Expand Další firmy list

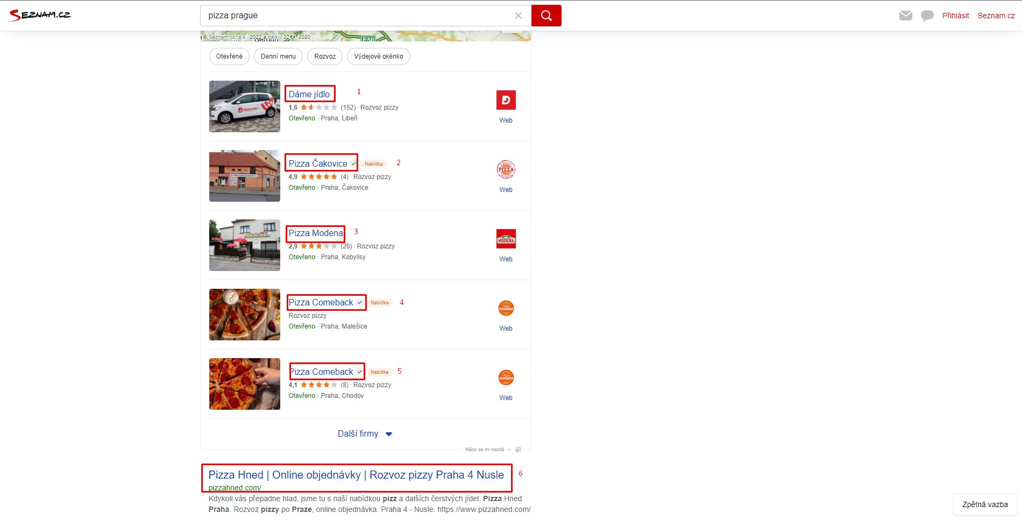point(365,434)
